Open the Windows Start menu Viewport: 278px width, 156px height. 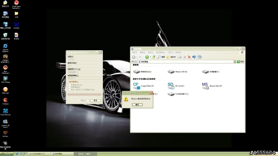click(7, 154)
